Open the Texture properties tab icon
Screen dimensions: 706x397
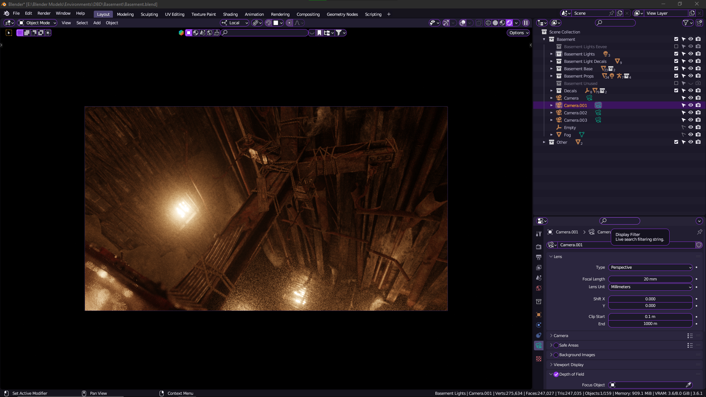click(539, 358)
